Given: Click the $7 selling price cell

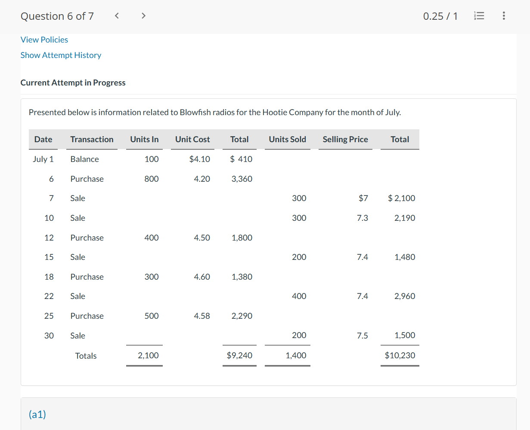Looking at the screenshot, I should [363, 198].
